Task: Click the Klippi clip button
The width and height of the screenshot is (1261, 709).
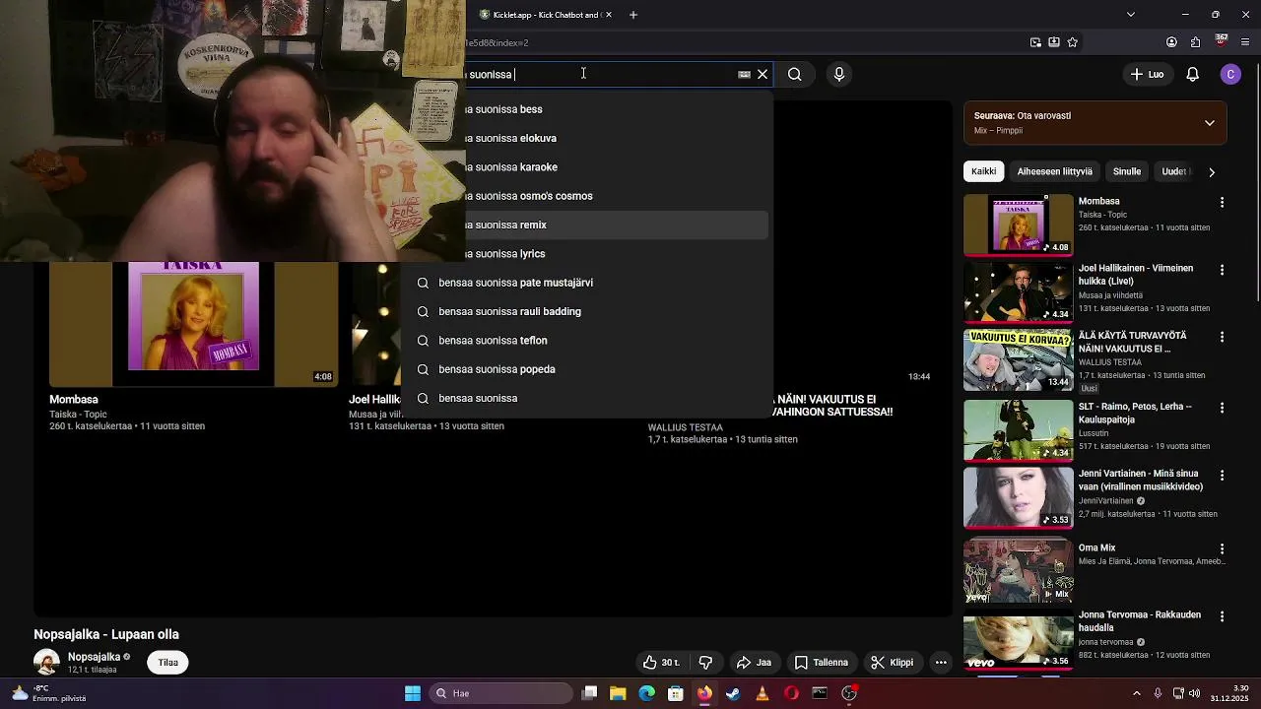Action: [x=893, y=663]
